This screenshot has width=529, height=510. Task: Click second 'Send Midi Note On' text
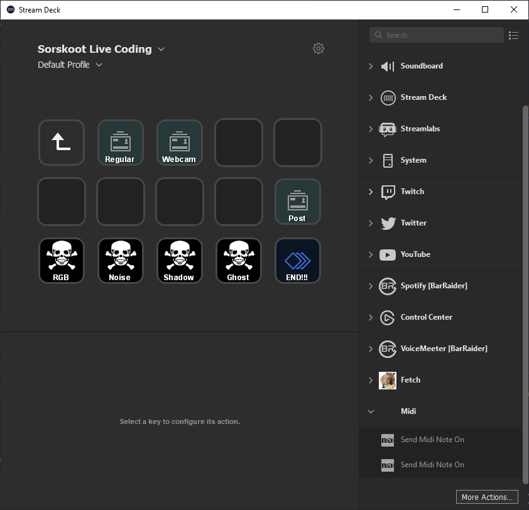click(x=432, y=465)
